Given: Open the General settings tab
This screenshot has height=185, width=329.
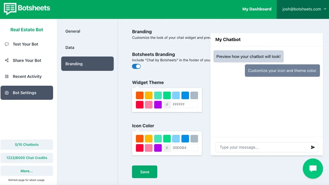Looking at the screenshot, I should [73, 31].
